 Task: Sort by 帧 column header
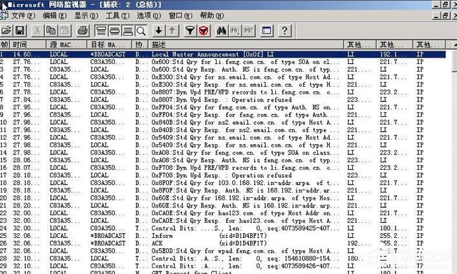(5, 45)
